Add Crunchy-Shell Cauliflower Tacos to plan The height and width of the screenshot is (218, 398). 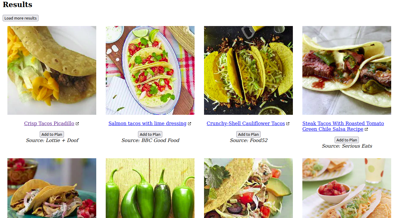248,134
